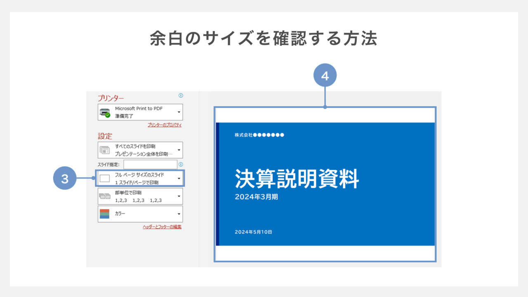Click the カラー color swatch icon

105,214
